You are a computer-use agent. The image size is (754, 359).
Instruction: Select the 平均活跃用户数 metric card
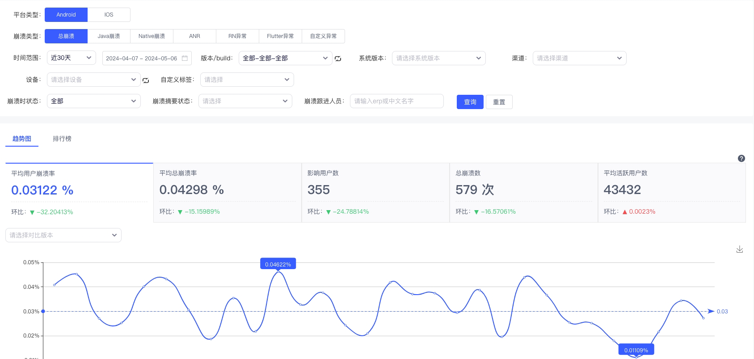672,193
